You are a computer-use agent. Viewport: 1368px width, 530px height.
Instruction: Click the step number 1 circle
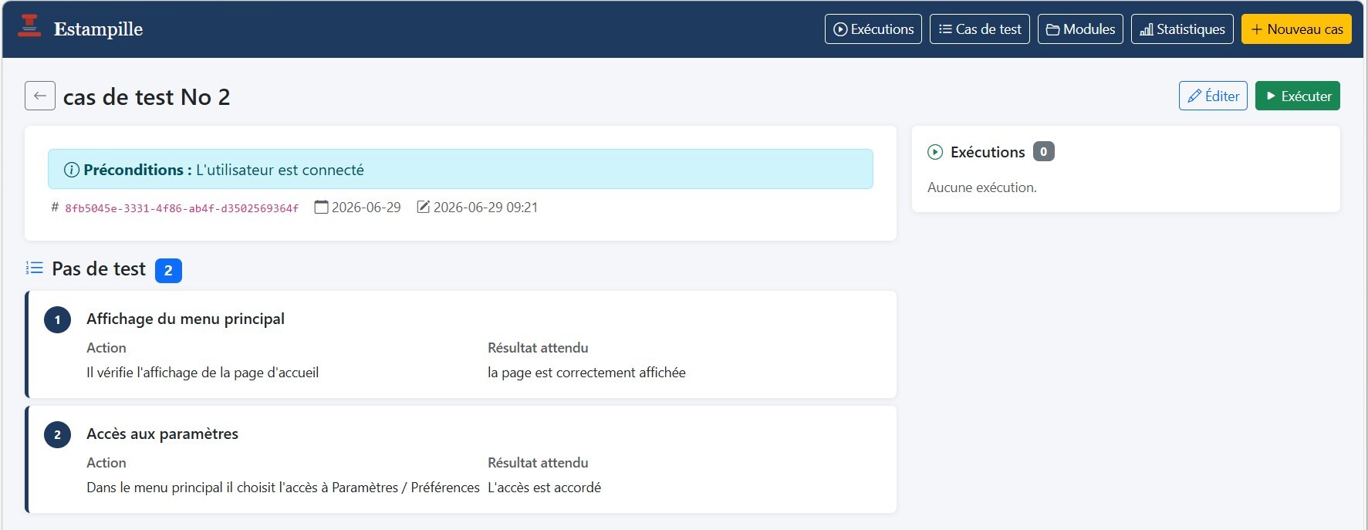point(57,319)
